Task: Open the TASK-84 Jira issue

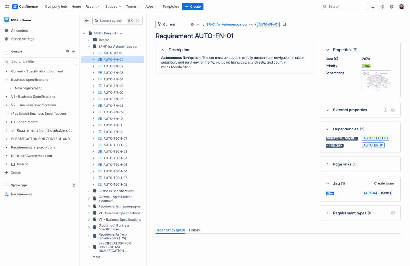Action: [x=377, y=193]
